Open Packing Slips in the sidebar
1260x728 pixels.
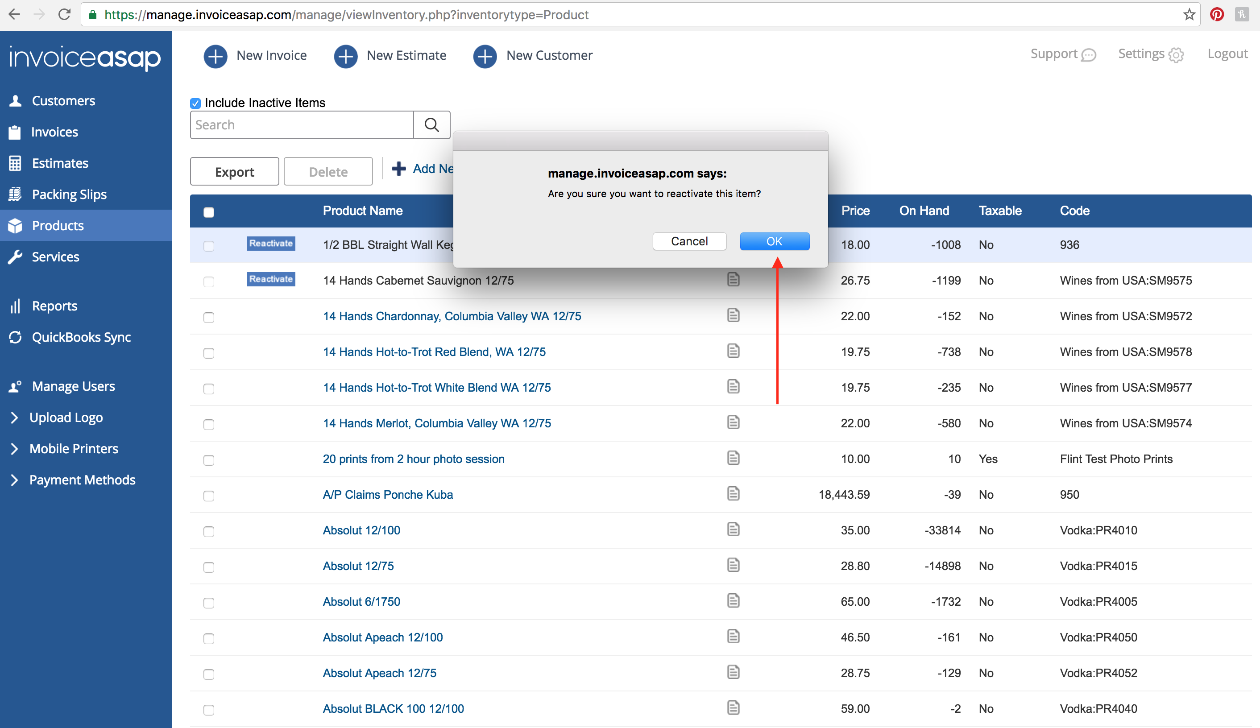(x=69, y=194)
